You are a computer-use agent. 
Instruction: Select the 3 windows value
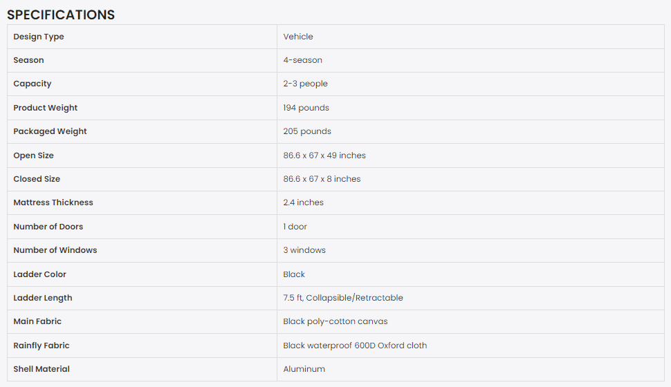304,250
